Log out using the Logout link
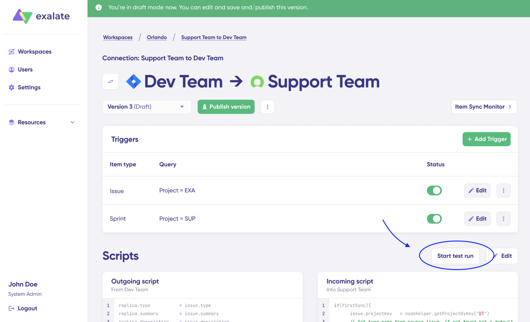This screenshot has height=322, width=530. pyautogui.click(x=22, y=308)
